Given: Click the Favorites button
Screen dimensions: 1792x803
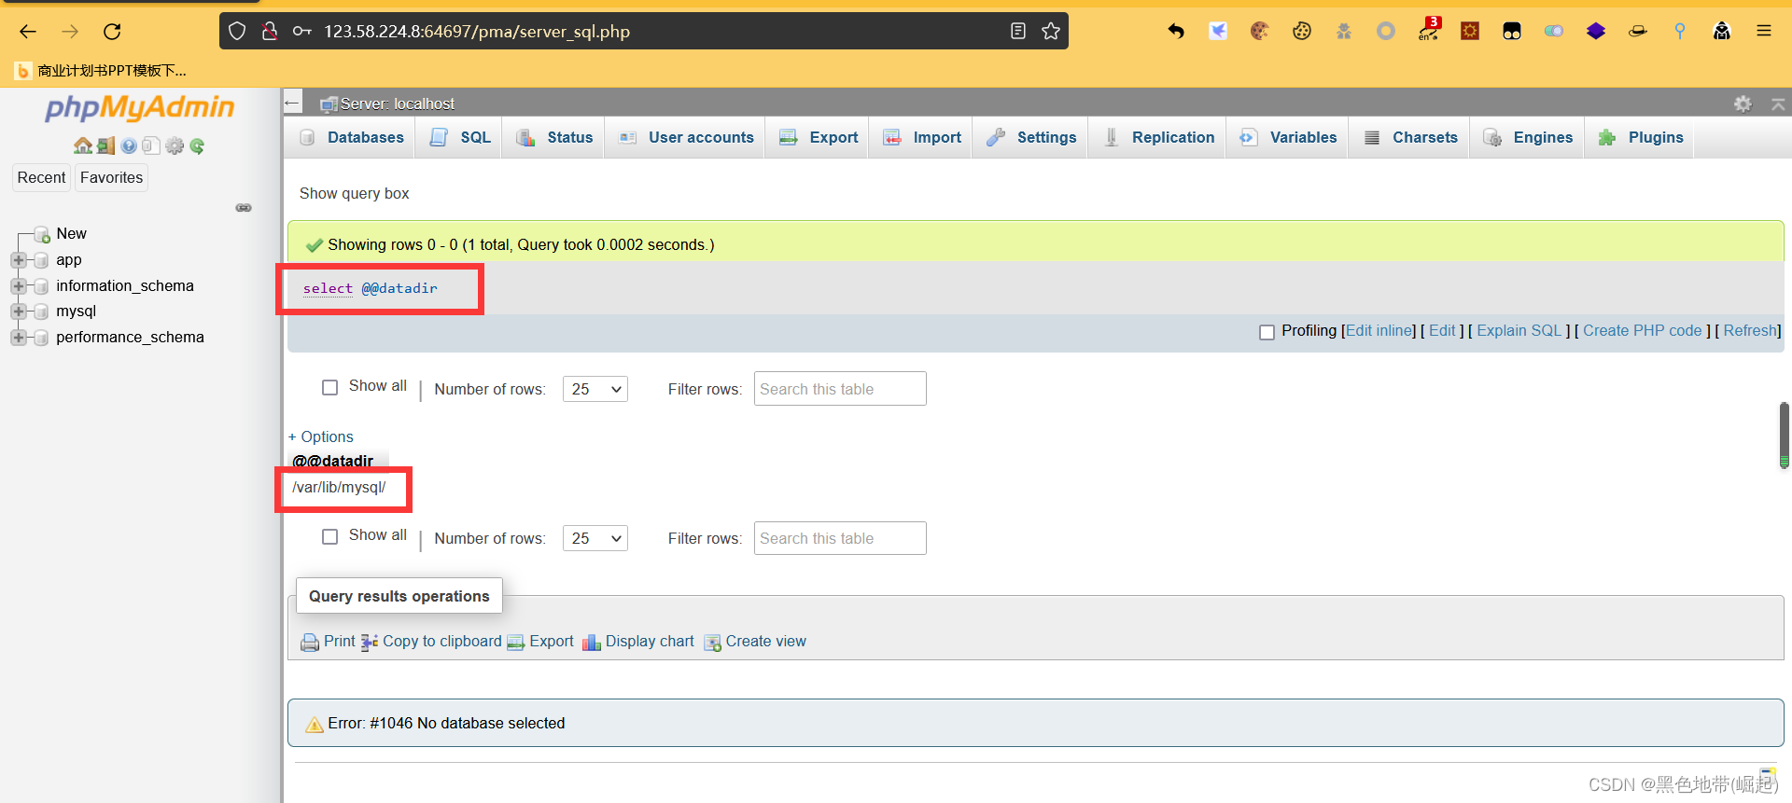Looking at the screenshot, I should pos(111,177).
